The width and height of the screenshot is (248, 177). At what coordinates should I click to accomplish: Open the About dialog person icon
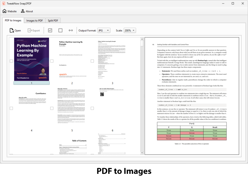click(27, 11)
